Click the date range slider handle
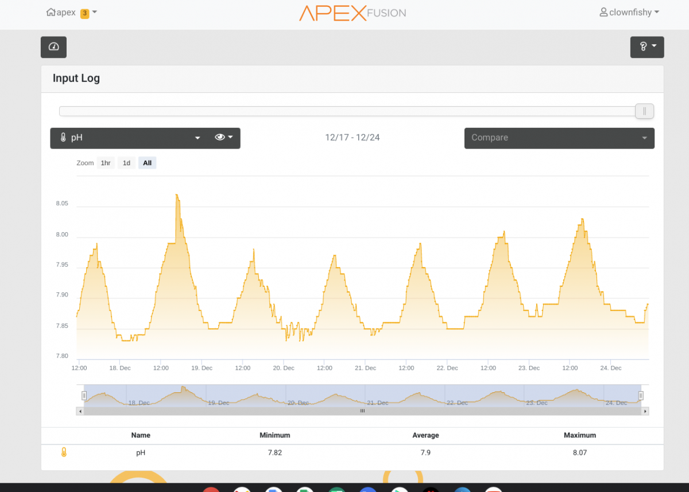Screen dimensions: 689x492 point(644,111)
